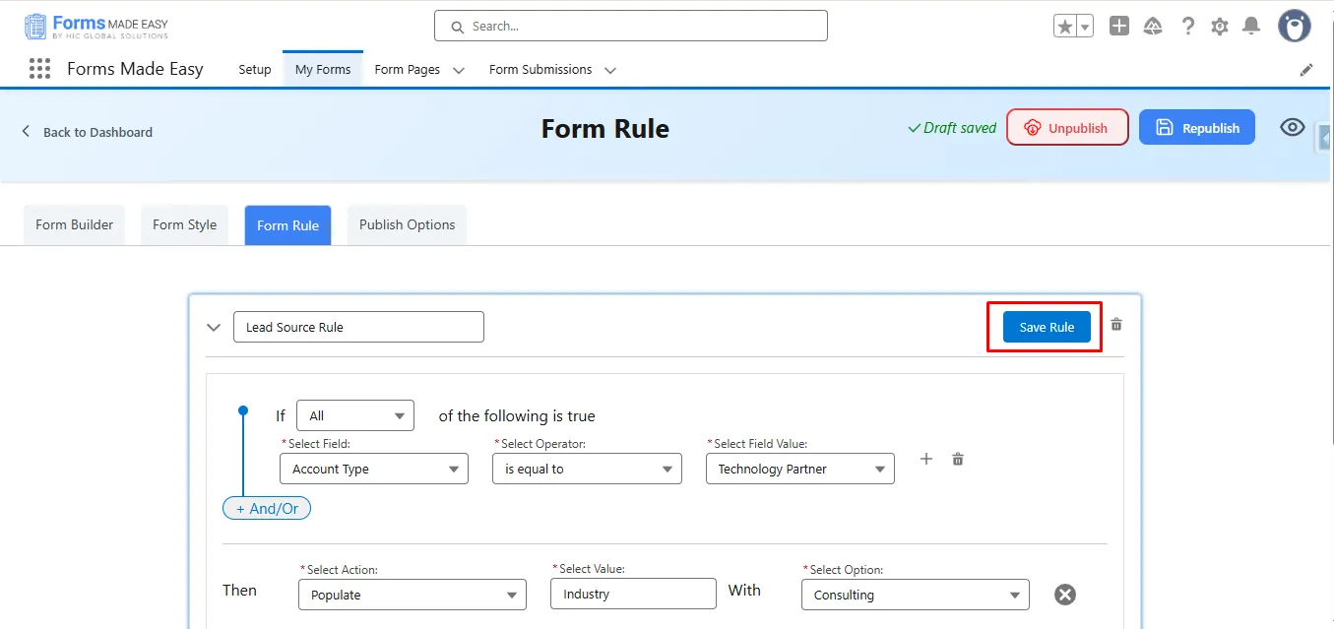The height and width of the screenshot is (629, 1334).
Task: Switch to the Form Builder tab
Action: click(x=74, y=225)
